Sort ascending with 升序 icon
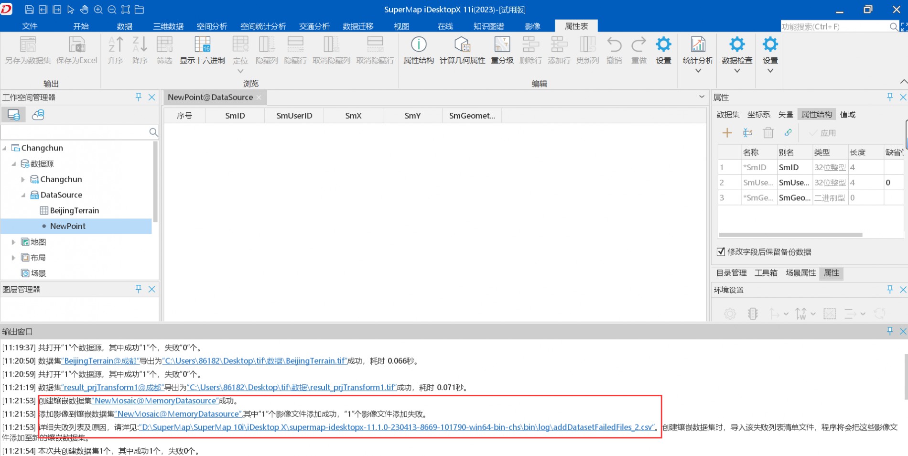 (115, 44)
